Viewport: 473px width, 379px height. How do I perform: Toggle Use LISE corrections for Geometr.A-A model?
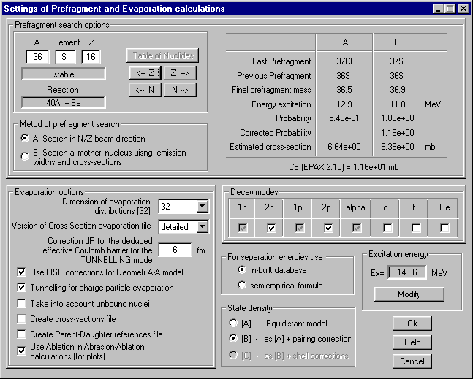click(x=21, y=272)
